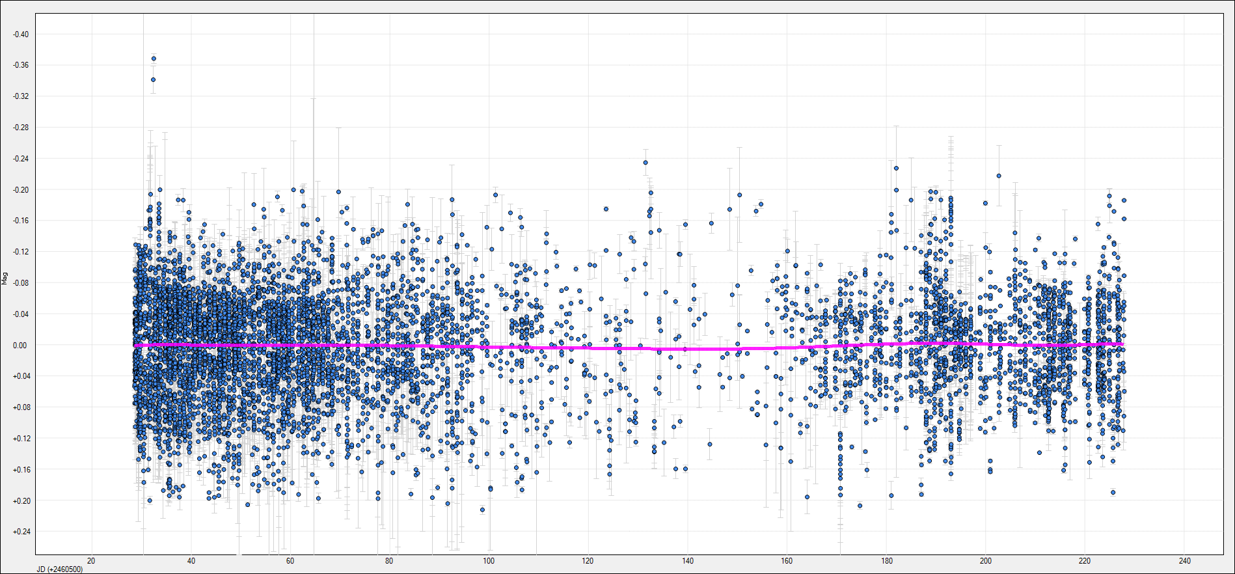Screen dimensions: 1235x574
Task: Click the x-axis tick label 100
Action: 489,561
